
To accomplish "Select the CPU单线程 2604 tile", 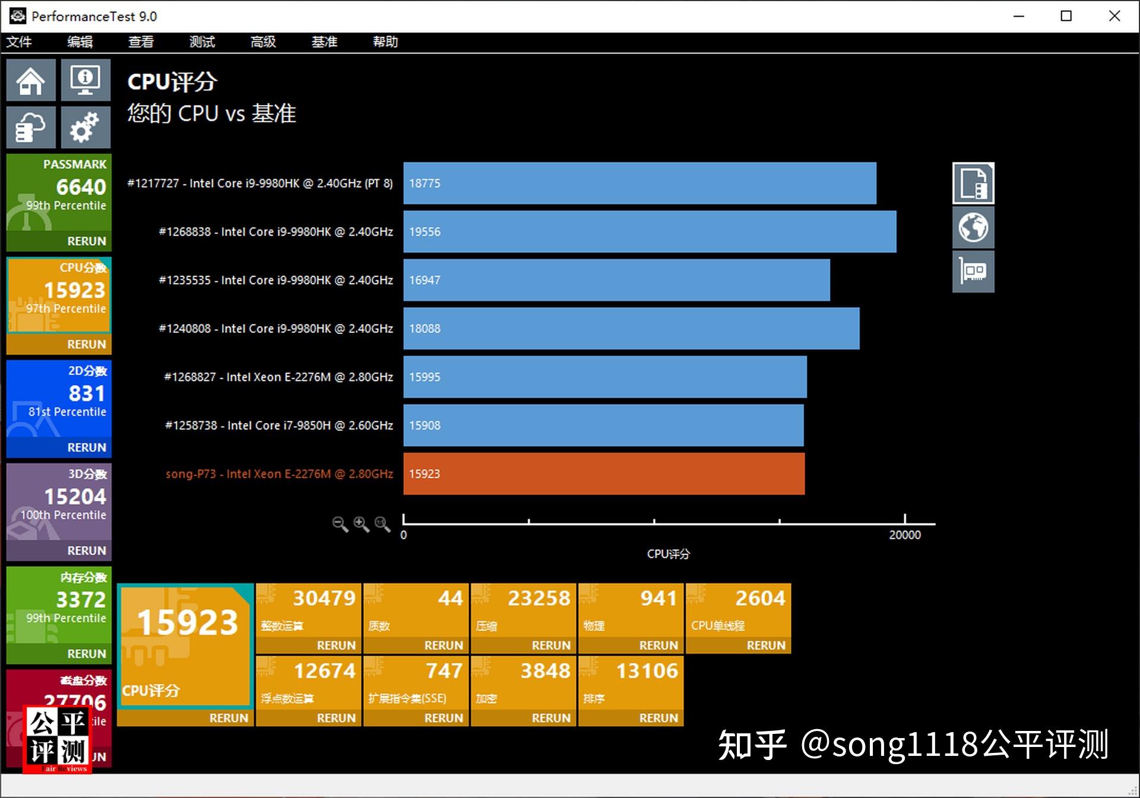I will (739, 611).
